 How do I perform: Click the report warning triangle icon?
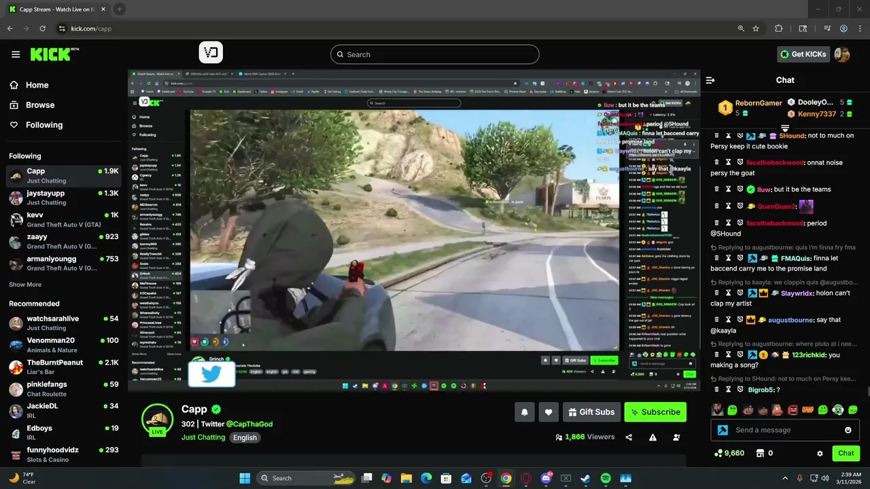[652, 437]
